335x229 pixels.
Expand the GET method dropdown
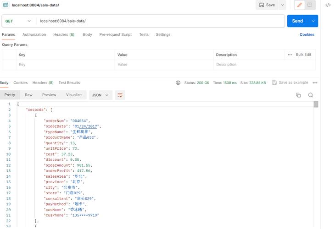coord(18,21)
